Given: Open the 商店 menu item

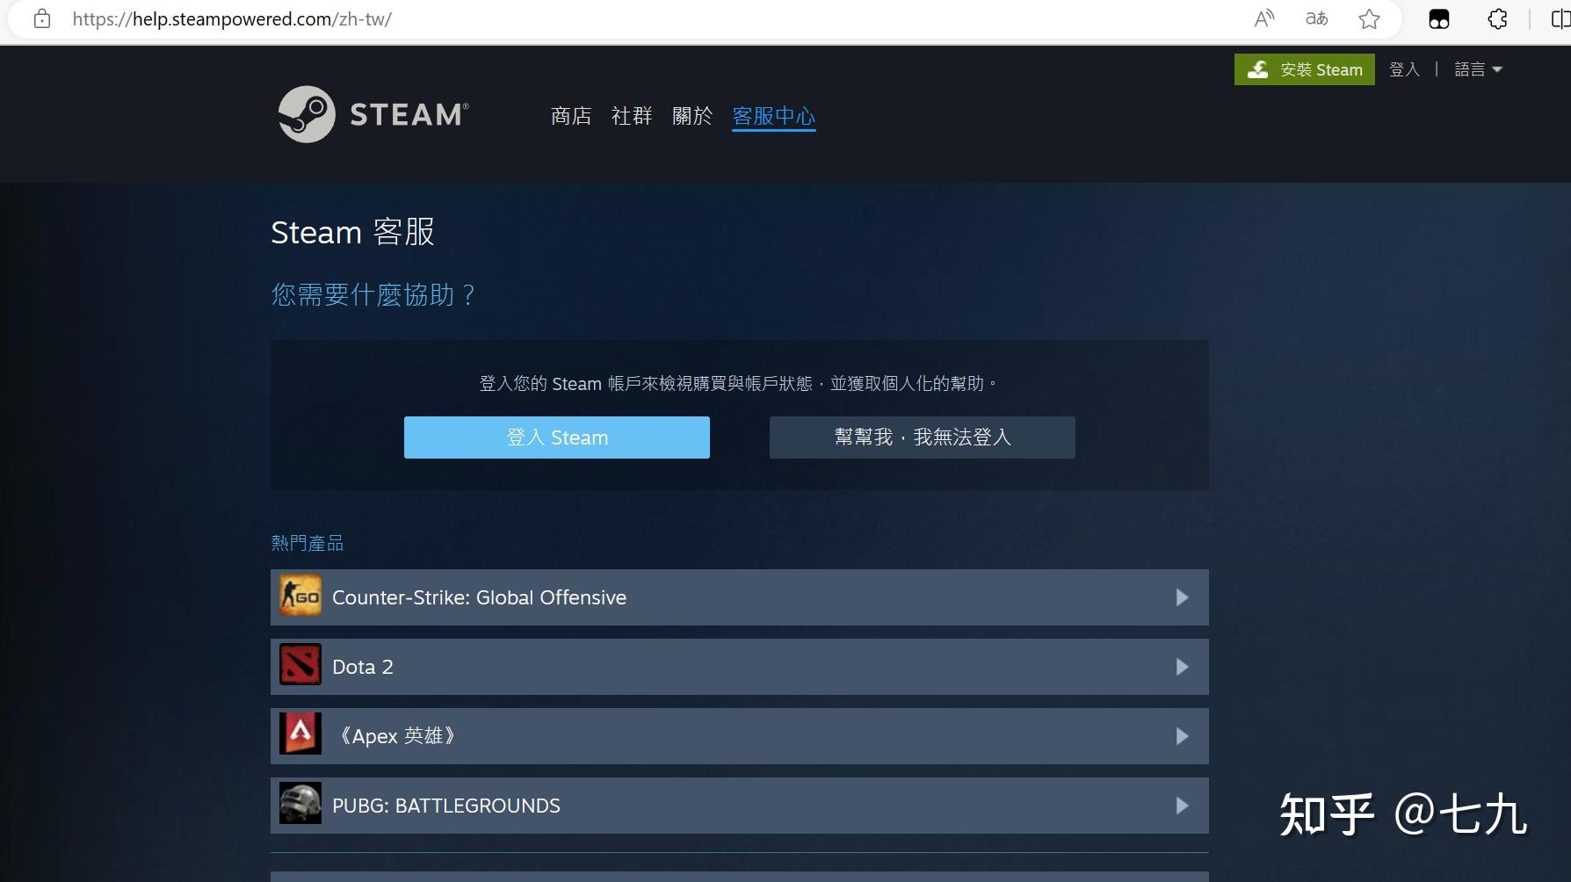Looking at the screenshot, I should 570,115.
